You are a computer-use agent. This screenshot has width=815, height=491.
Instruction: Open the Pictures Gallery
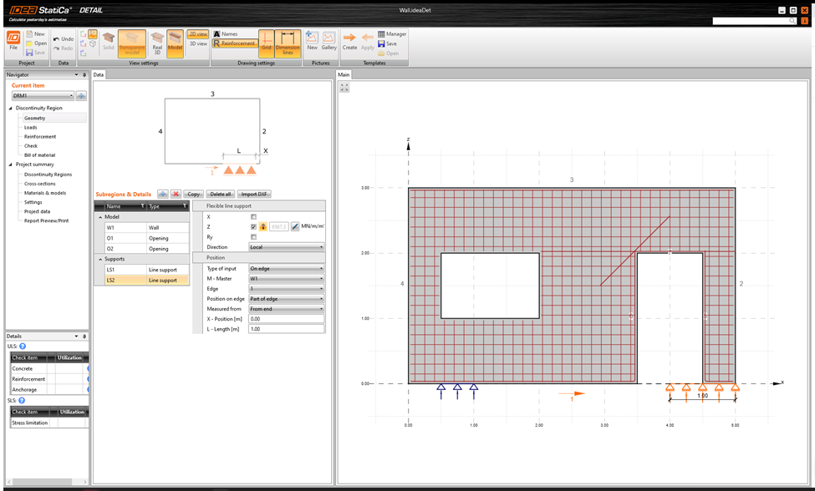(329, 41)
